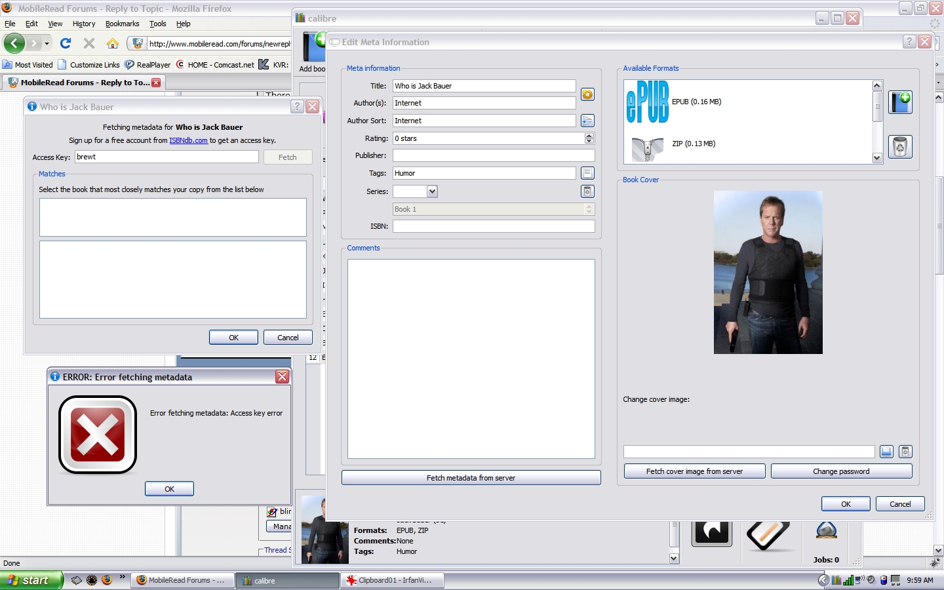Image resolution: width=944 pixels, height=590 pixels.
Task: Remove the selected format with the recycle bin
Action: click(x=900, y=147)
